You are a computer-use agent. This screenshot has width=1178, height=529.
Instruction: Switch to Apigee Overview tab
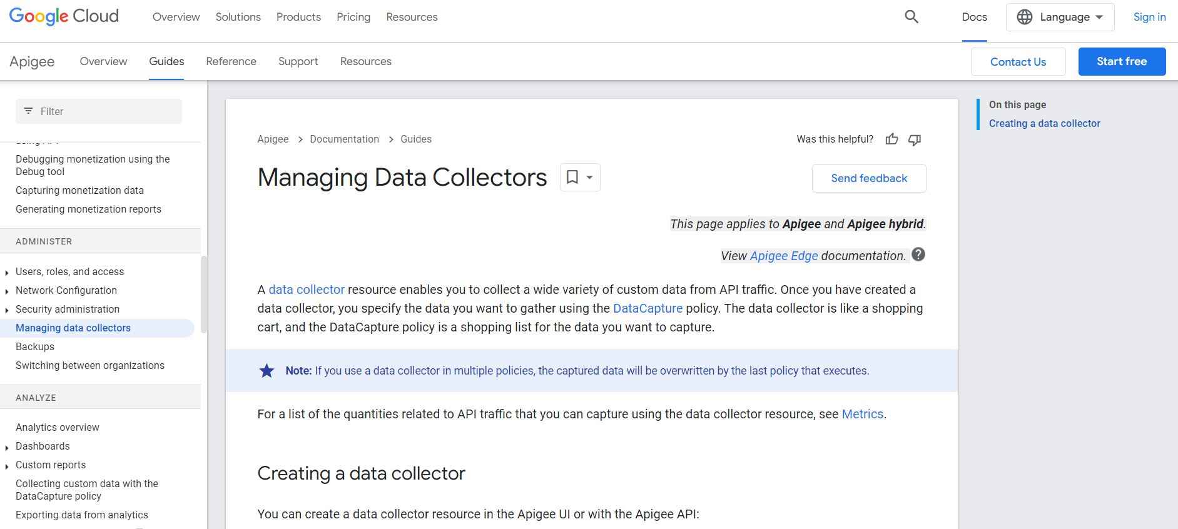coord(103,61)
